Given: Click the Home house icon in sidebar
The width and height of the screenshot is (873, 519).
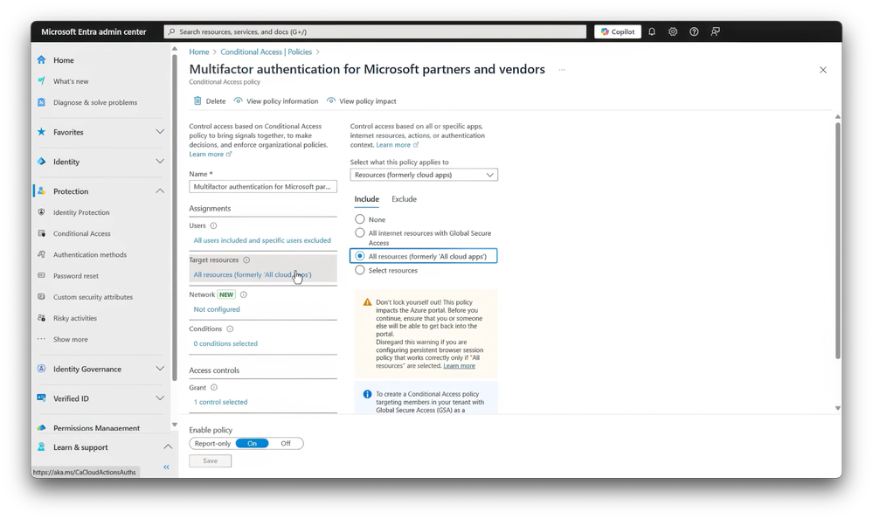Looking at the screenshot, I should click(x=41, y=59).
